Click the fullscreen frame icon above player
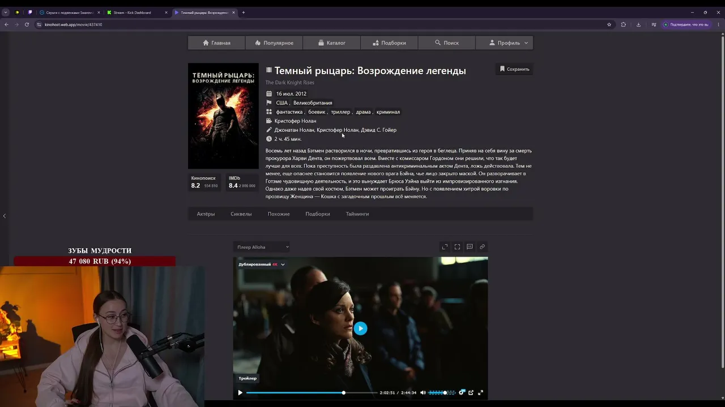 pyautogui.click(x=457, y=246)
